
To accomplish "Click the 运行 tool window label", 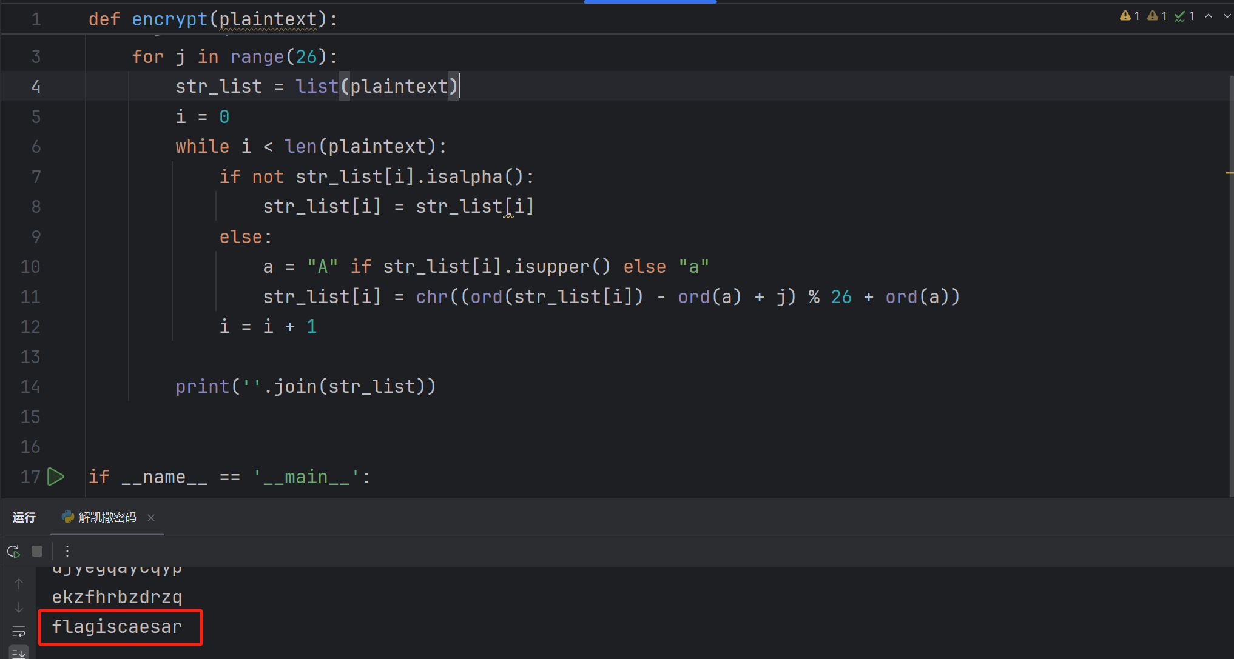I will (x=24, y=517).
